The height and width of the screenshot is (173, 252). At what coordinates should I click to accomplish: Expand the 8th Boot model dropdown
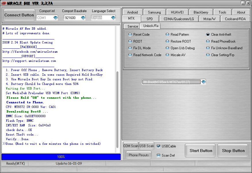(203, 82)
